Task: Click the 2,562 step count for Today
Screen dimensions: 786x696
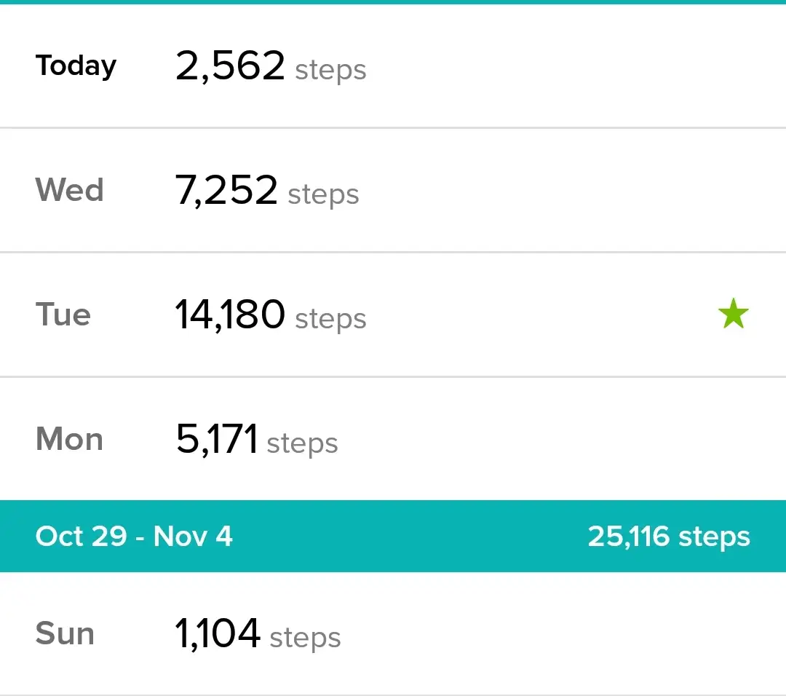Action: (x=230, y=66)
